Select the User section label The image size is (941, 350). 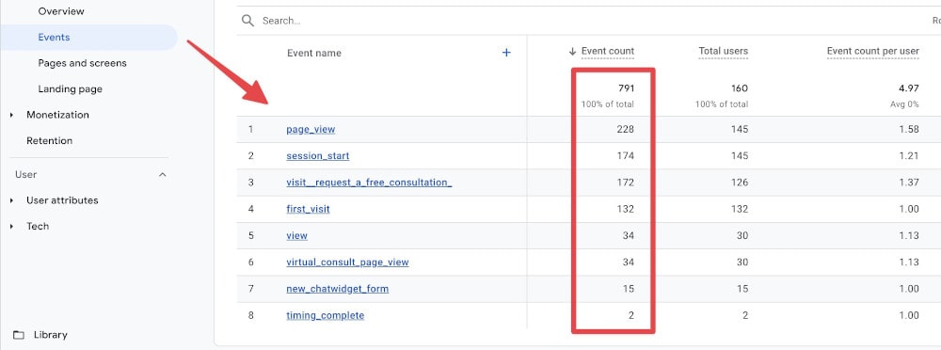point(25,175)
